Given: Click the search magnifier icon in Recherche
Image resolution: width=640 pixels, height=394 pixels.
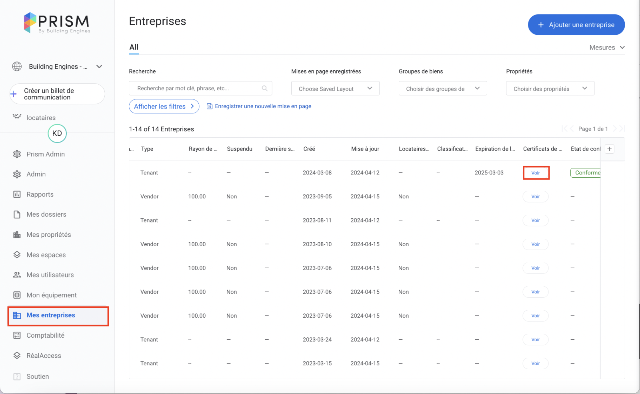Looking at the screenshot, I should click(264, 88).
